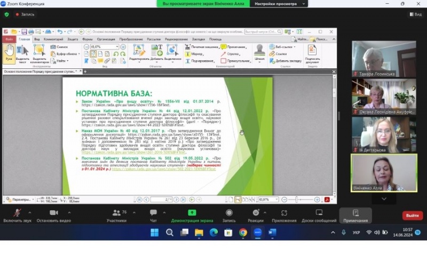Open the Участники participants panel
Screen dimensions: 427x253
pyautogui.click(x=116, y=214)
